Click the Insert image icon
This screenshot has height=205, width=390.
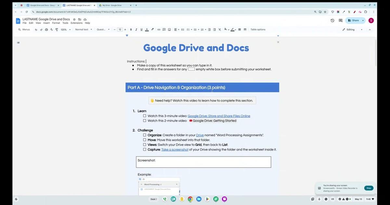coord(169,30)
